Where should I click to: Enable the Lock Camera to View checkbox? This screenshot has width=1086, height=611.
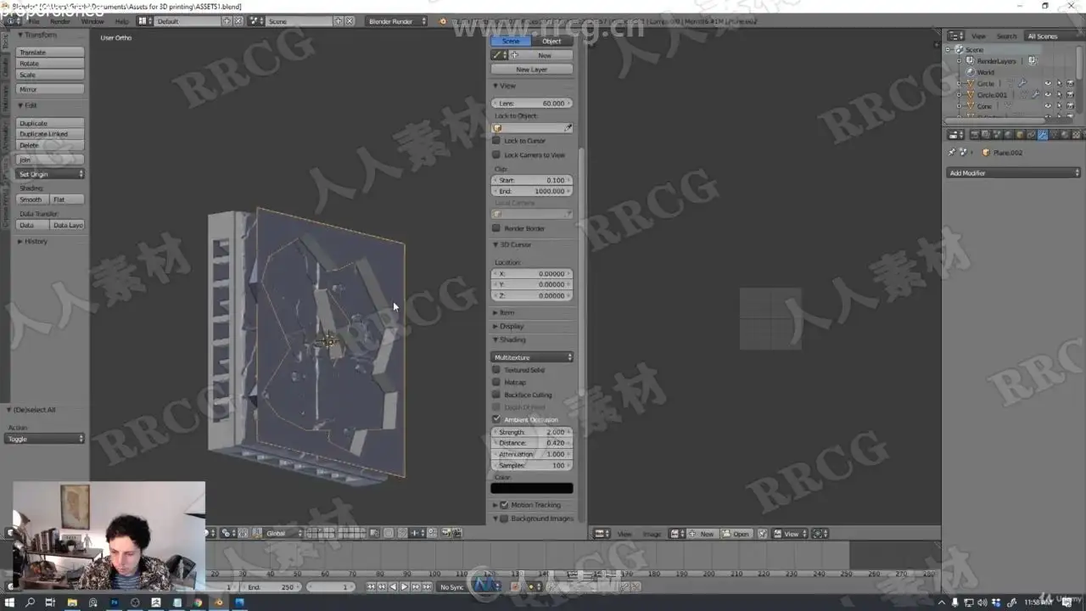[x=496, y=154]
